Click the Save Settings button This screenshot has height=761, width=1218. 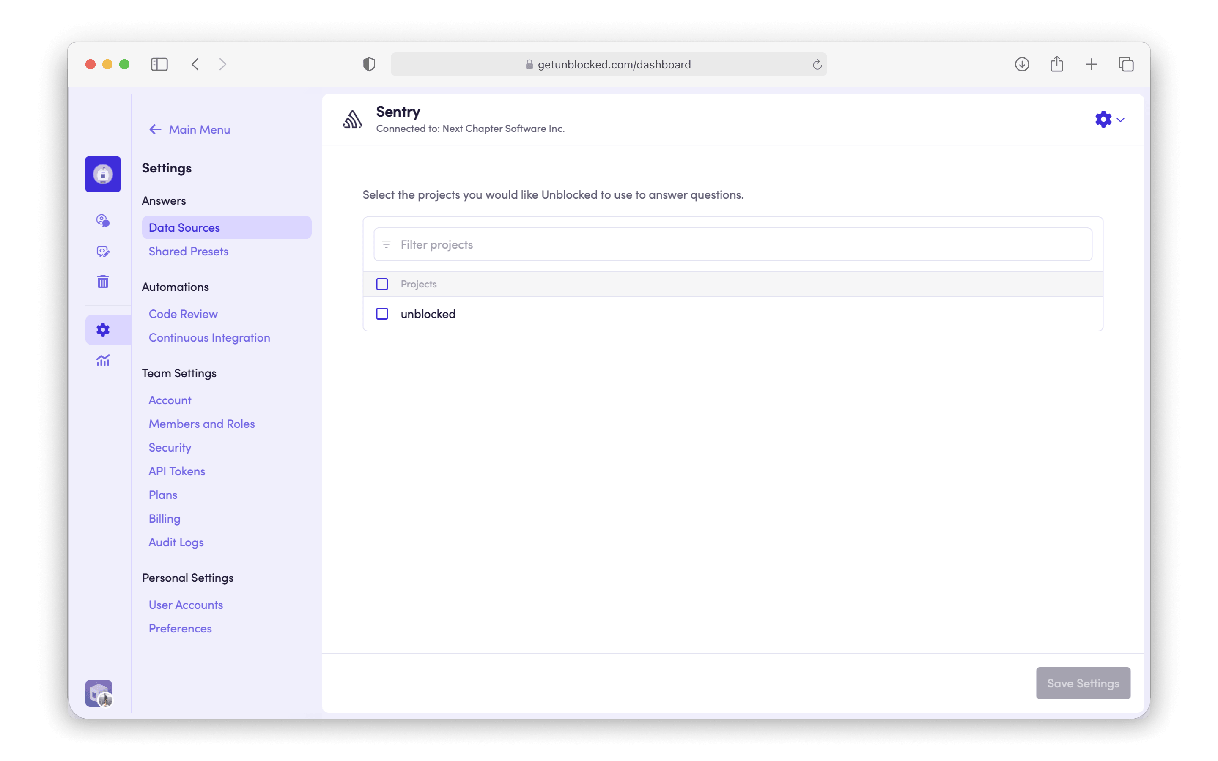tap(1083, 683)
